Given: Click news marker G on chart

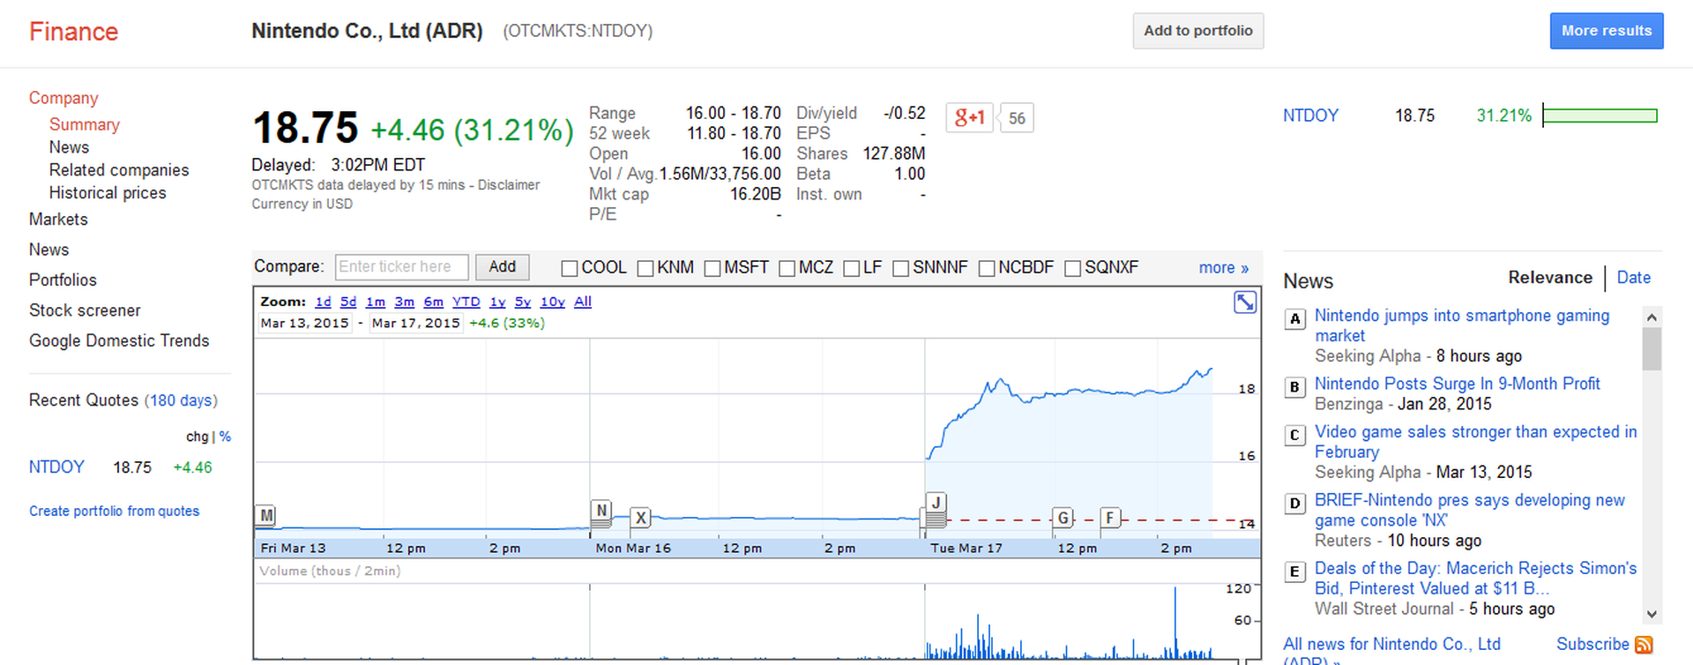Looking at the screenshot, I should (1063, 518).
